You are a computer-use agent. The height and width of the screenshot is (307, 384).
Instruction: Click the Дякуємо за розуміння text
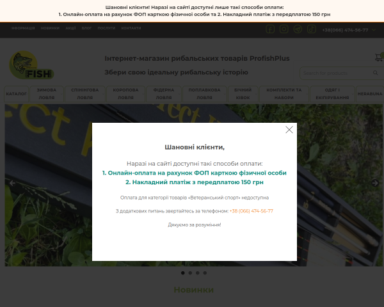coord(195,224)
